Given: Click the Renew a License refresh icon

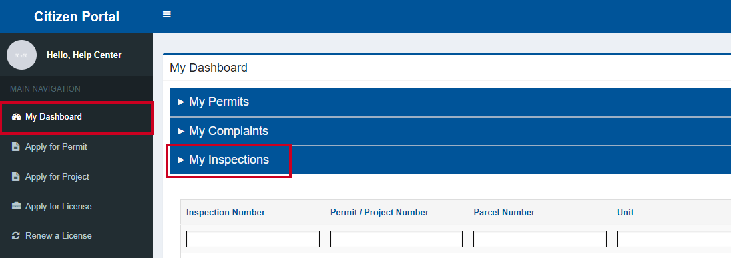Looking at the screenshot, I should coord(16,235).
